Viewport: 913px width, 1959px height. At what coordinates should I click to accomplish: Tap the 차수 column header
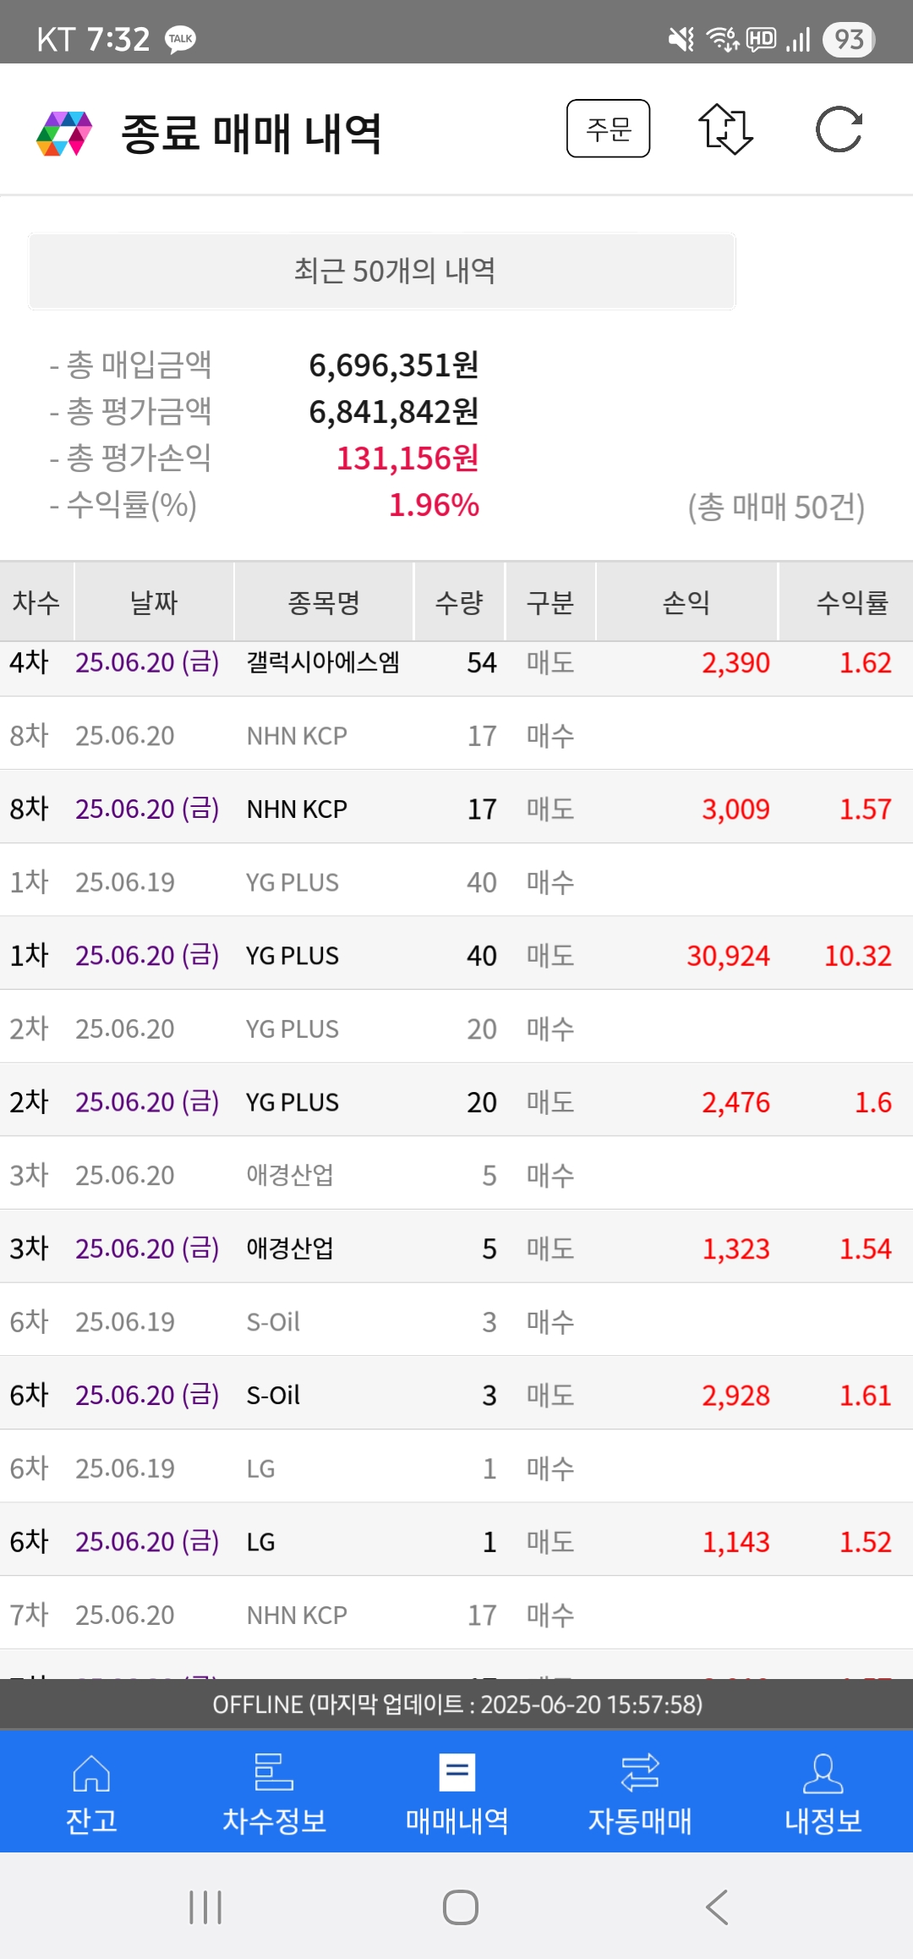[x=36, y=602]
